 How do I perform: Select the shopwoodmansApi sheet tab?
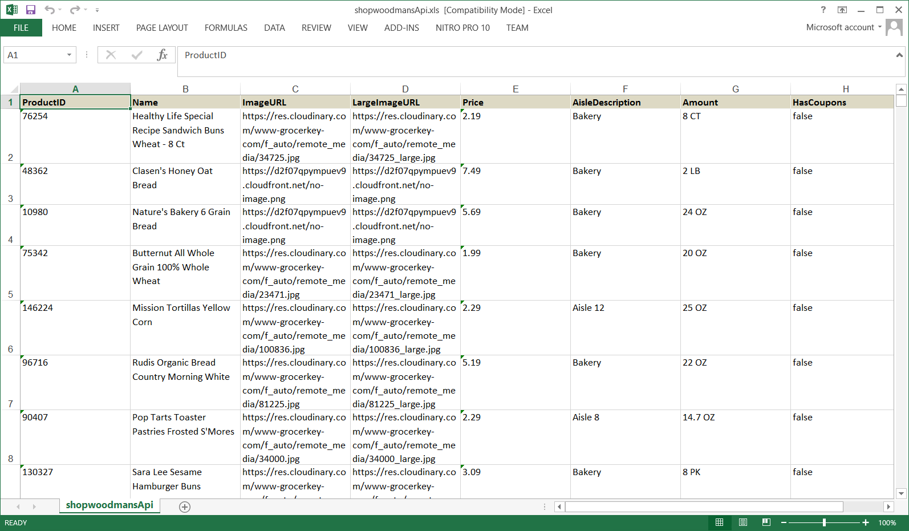(109, 505)
